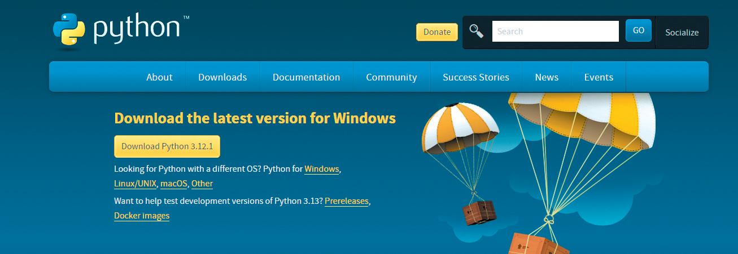Click the magnifying glass search icon

tap(477, 32)
